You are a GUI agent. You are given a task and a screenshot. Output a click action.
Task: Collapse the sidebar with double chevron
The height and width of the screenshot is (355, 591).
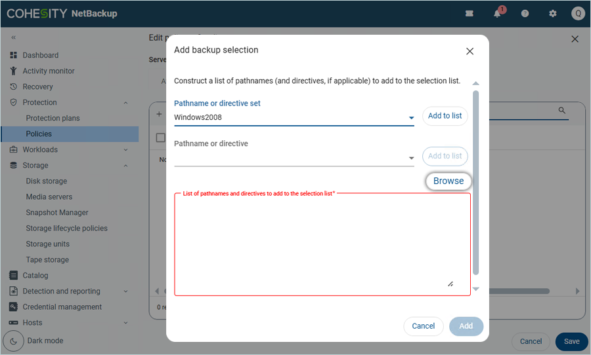pyautogui.click(x=13, y=38)
